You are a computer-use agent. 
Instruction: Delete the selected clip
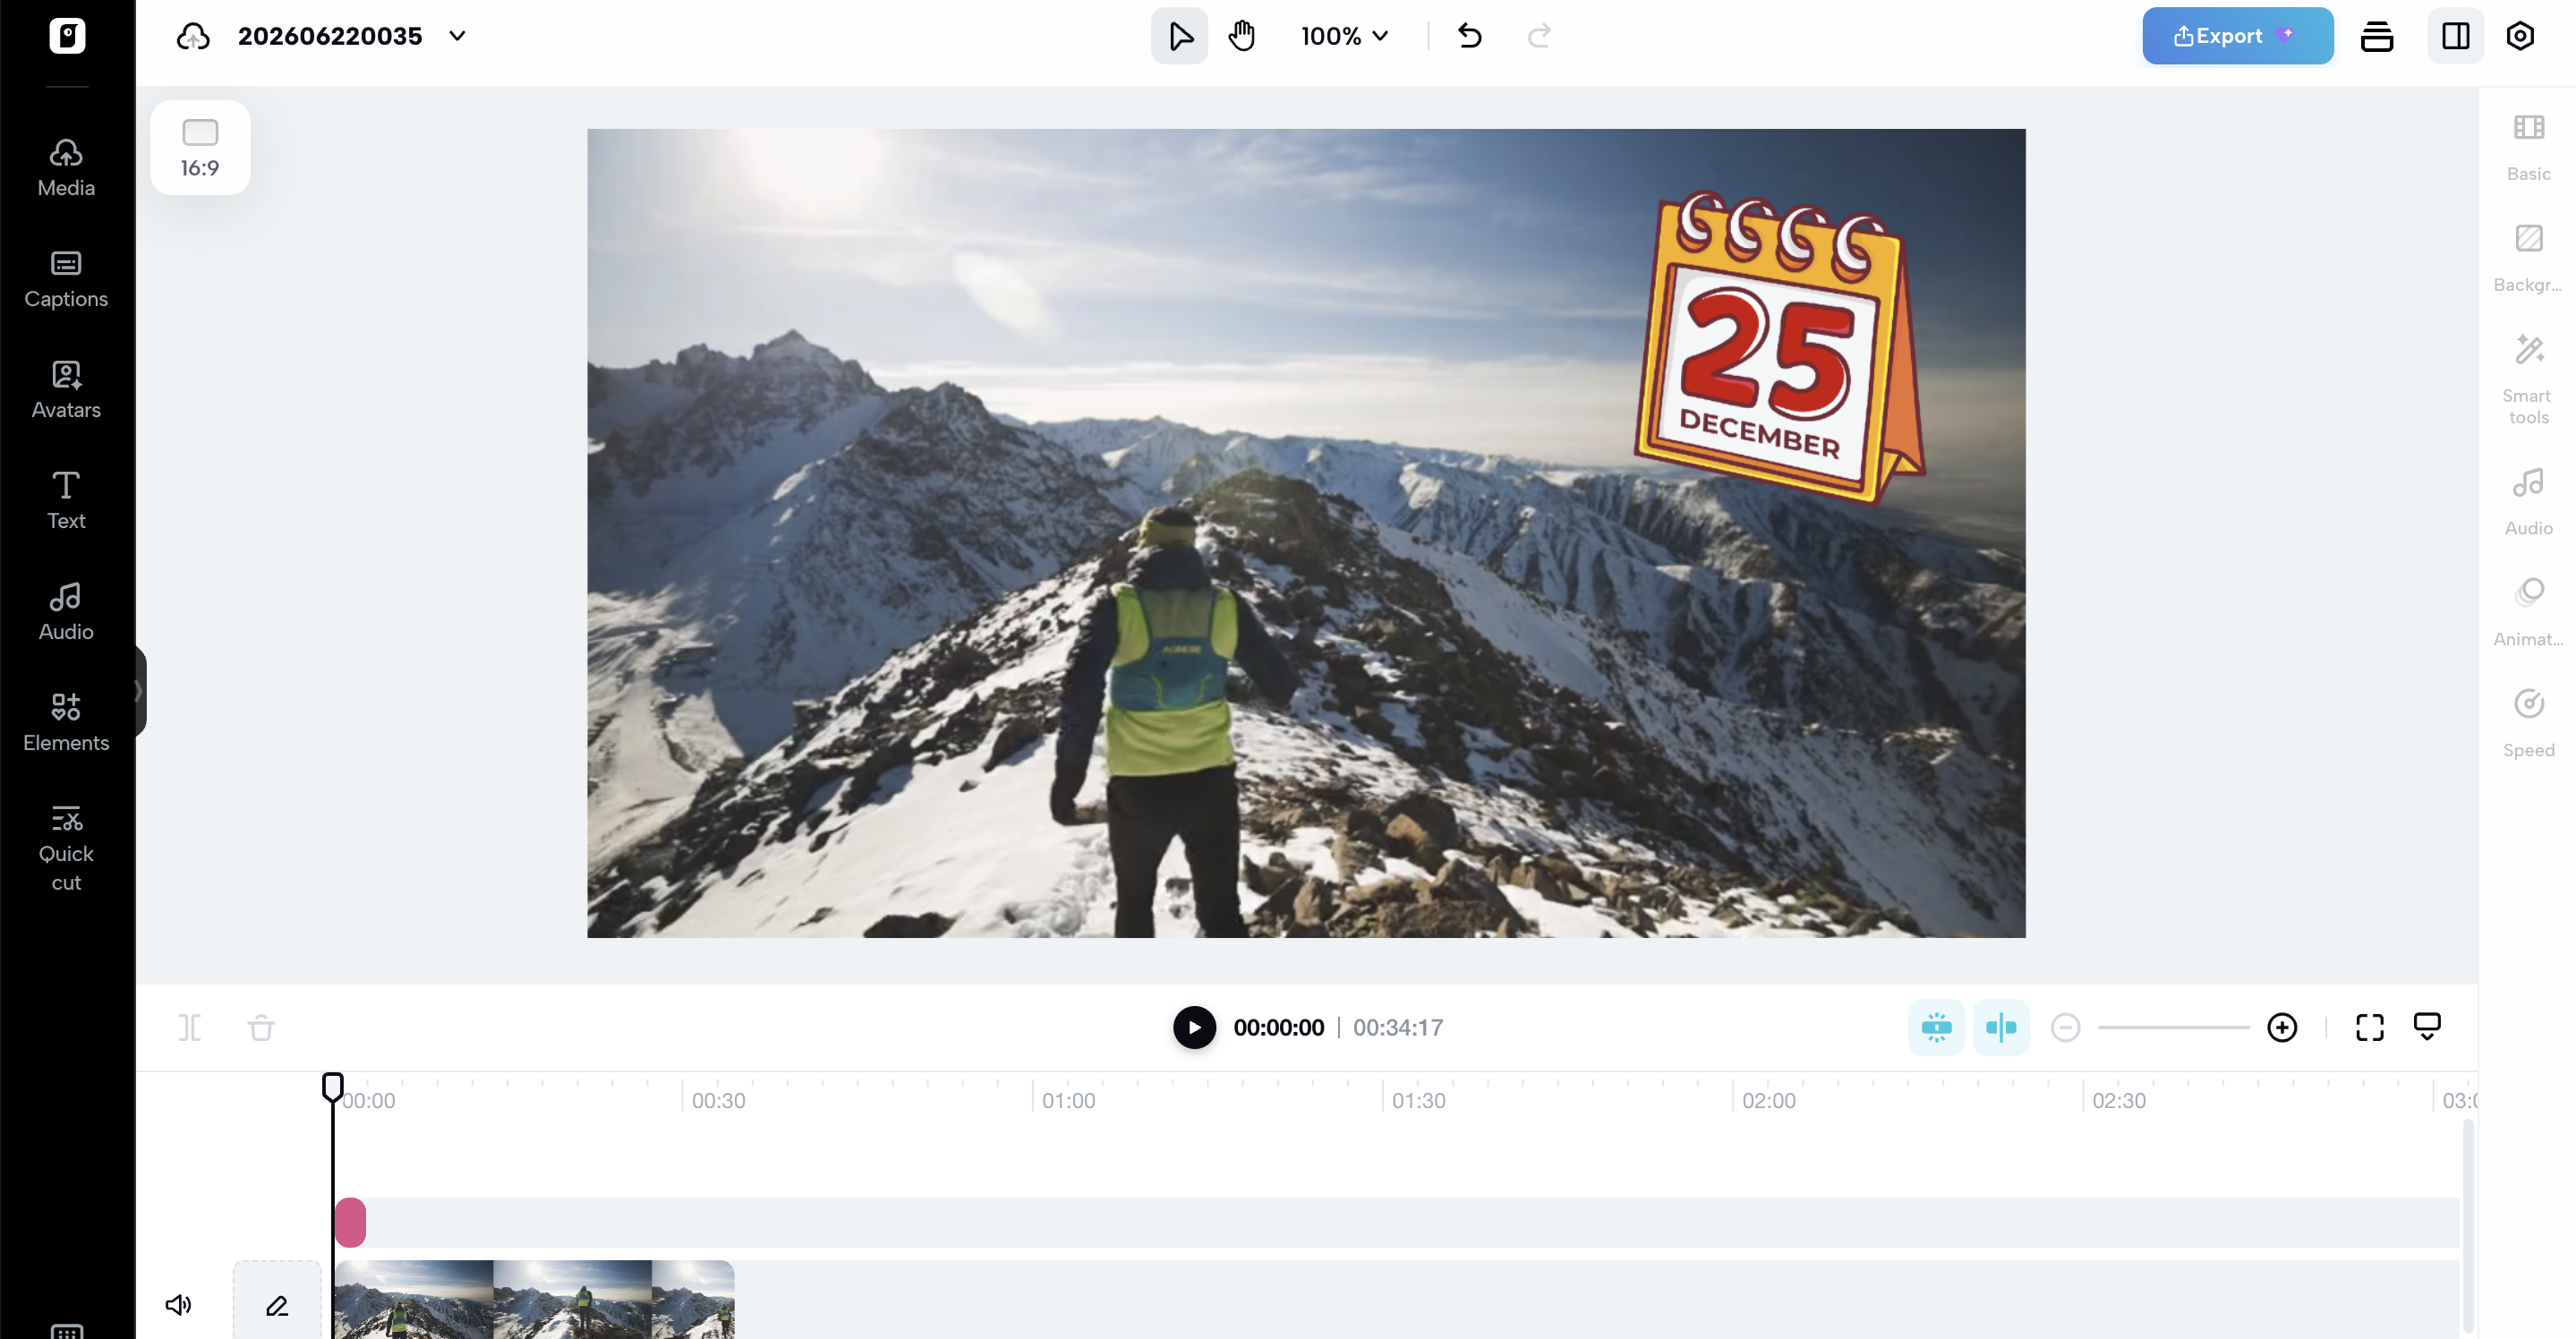pyautogui.click(x=261, y=1027)
